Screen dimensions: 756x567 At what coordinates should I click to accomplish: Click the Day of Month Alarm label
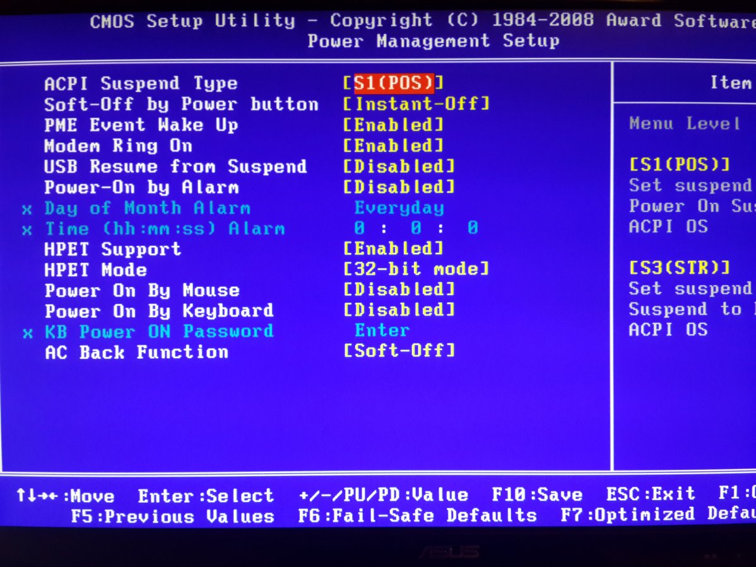148,208
